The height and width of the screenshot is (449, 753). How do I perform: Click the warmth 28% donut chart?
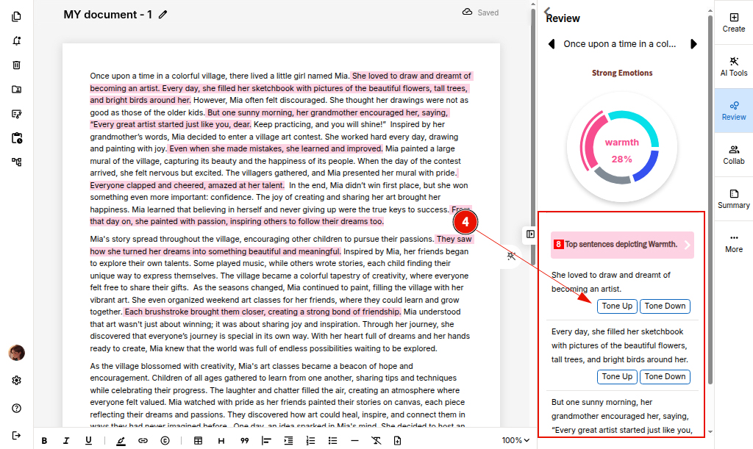(x=621, y=148)
